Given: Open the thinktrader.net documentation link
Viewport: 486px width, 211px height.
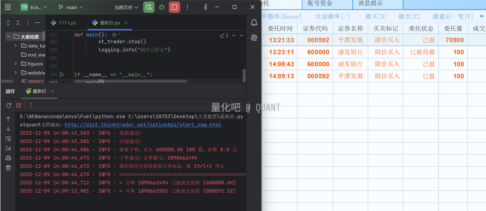Looking at the screenshot, I should point(143,125).
